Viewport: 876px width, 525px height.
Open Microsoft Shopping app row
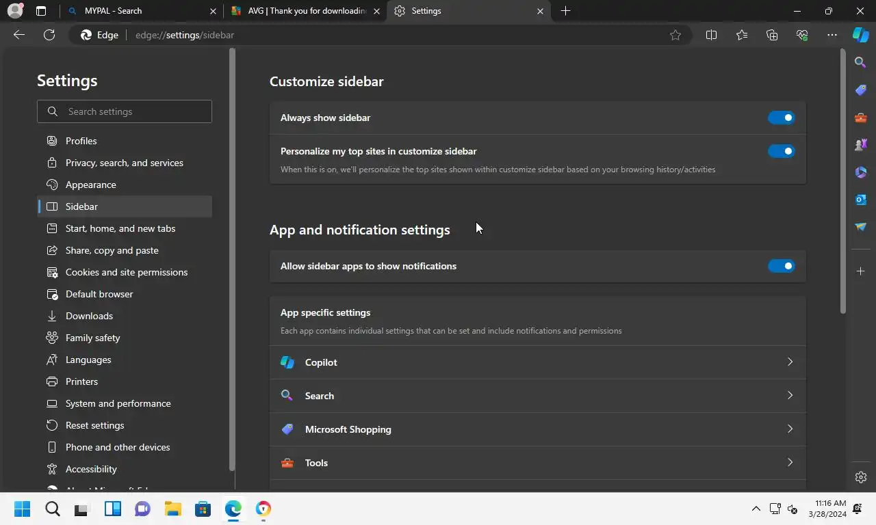point(538,429)
